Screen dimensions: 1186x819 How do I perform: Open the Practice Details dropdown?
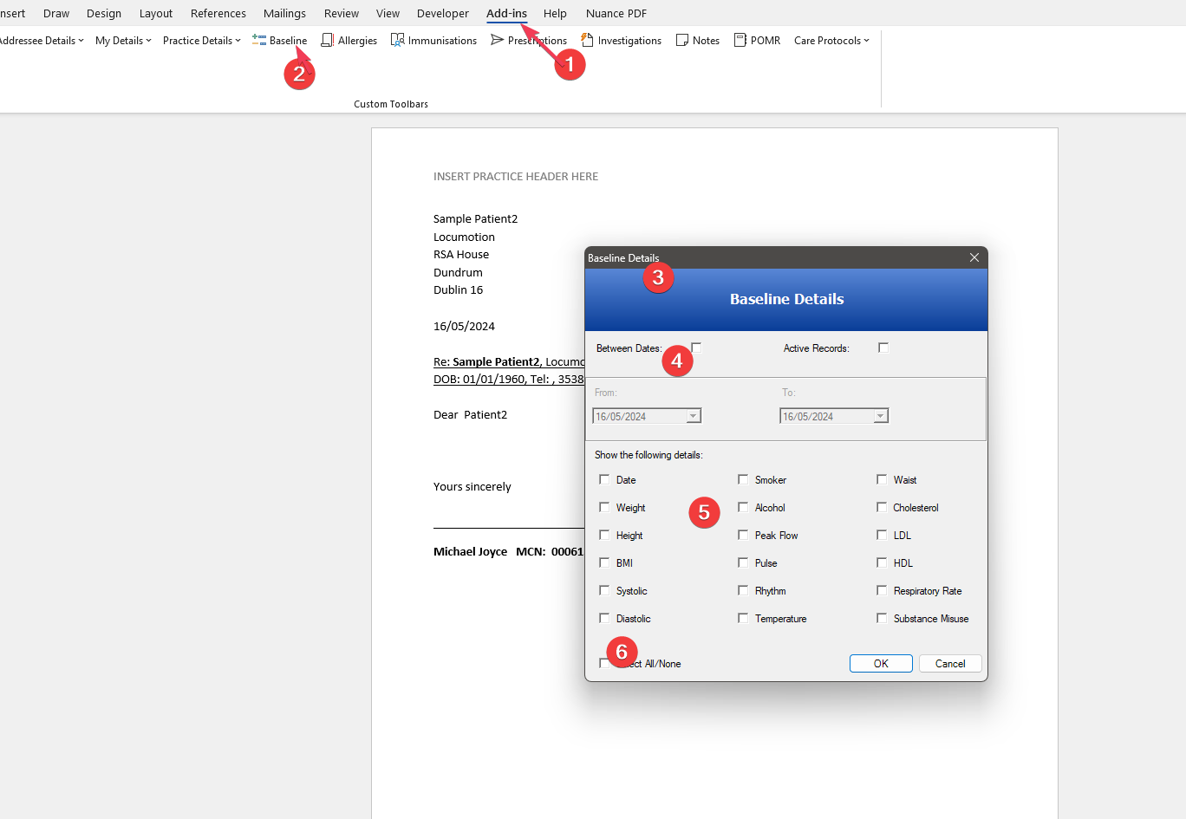tap(201, 41)
